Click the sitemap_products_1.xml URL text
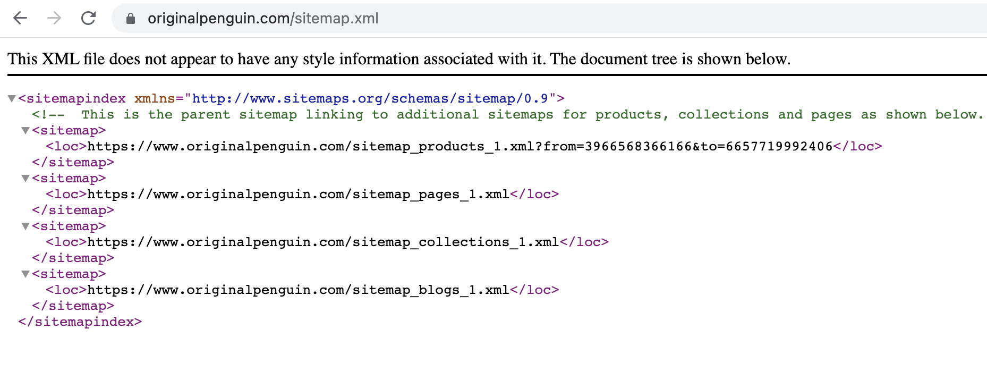This screenshot has height=371, width=987. pos(460,146)
